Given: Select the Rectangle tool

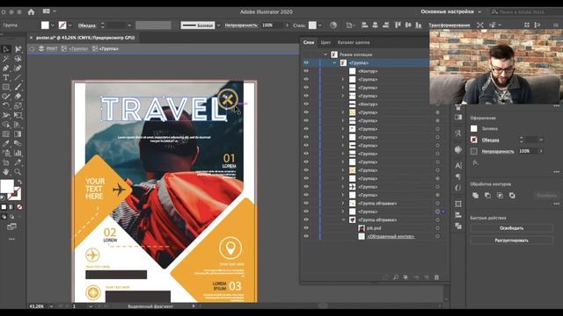Looking at the screenshot, I should click(x=6, y=87).
